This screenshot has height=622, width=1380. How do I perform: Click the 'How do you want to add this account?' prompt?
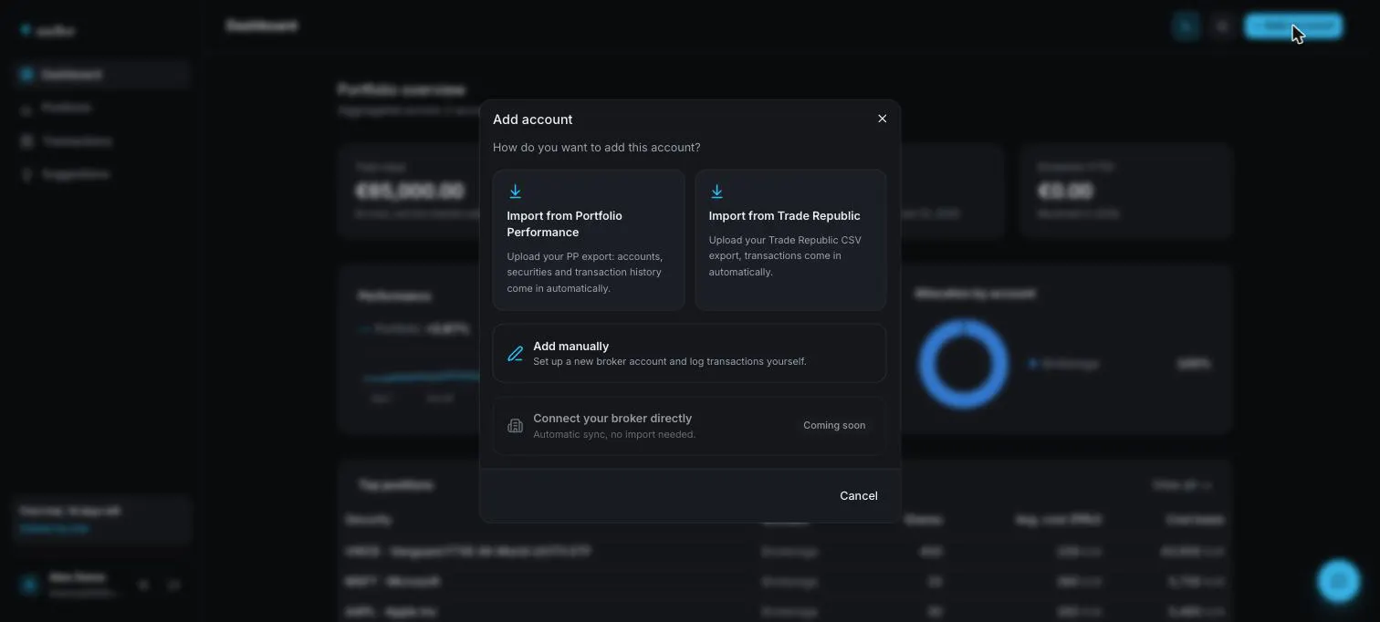597,147
